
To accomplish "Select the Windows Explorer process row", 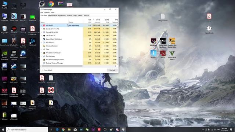I will point(78,46).
